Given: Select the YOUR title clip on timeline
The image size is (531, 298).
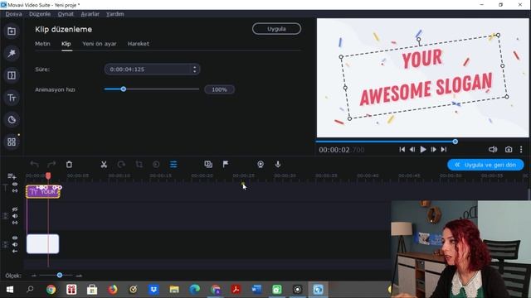Looking at the screenshot, I should (43, 191).
